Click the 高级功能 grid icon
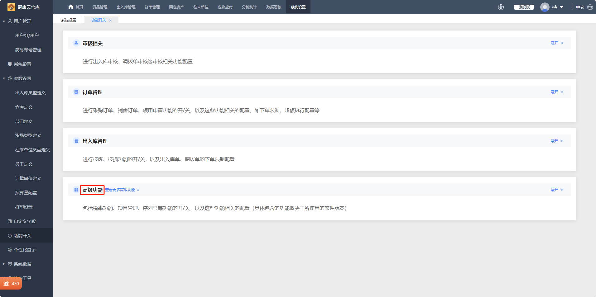This screenshot has width=596, height=297. point(76,190)
